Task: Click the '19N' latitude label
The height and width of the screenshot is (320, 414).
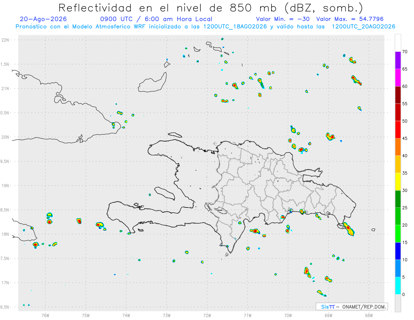Action: [x=6, y=186]
